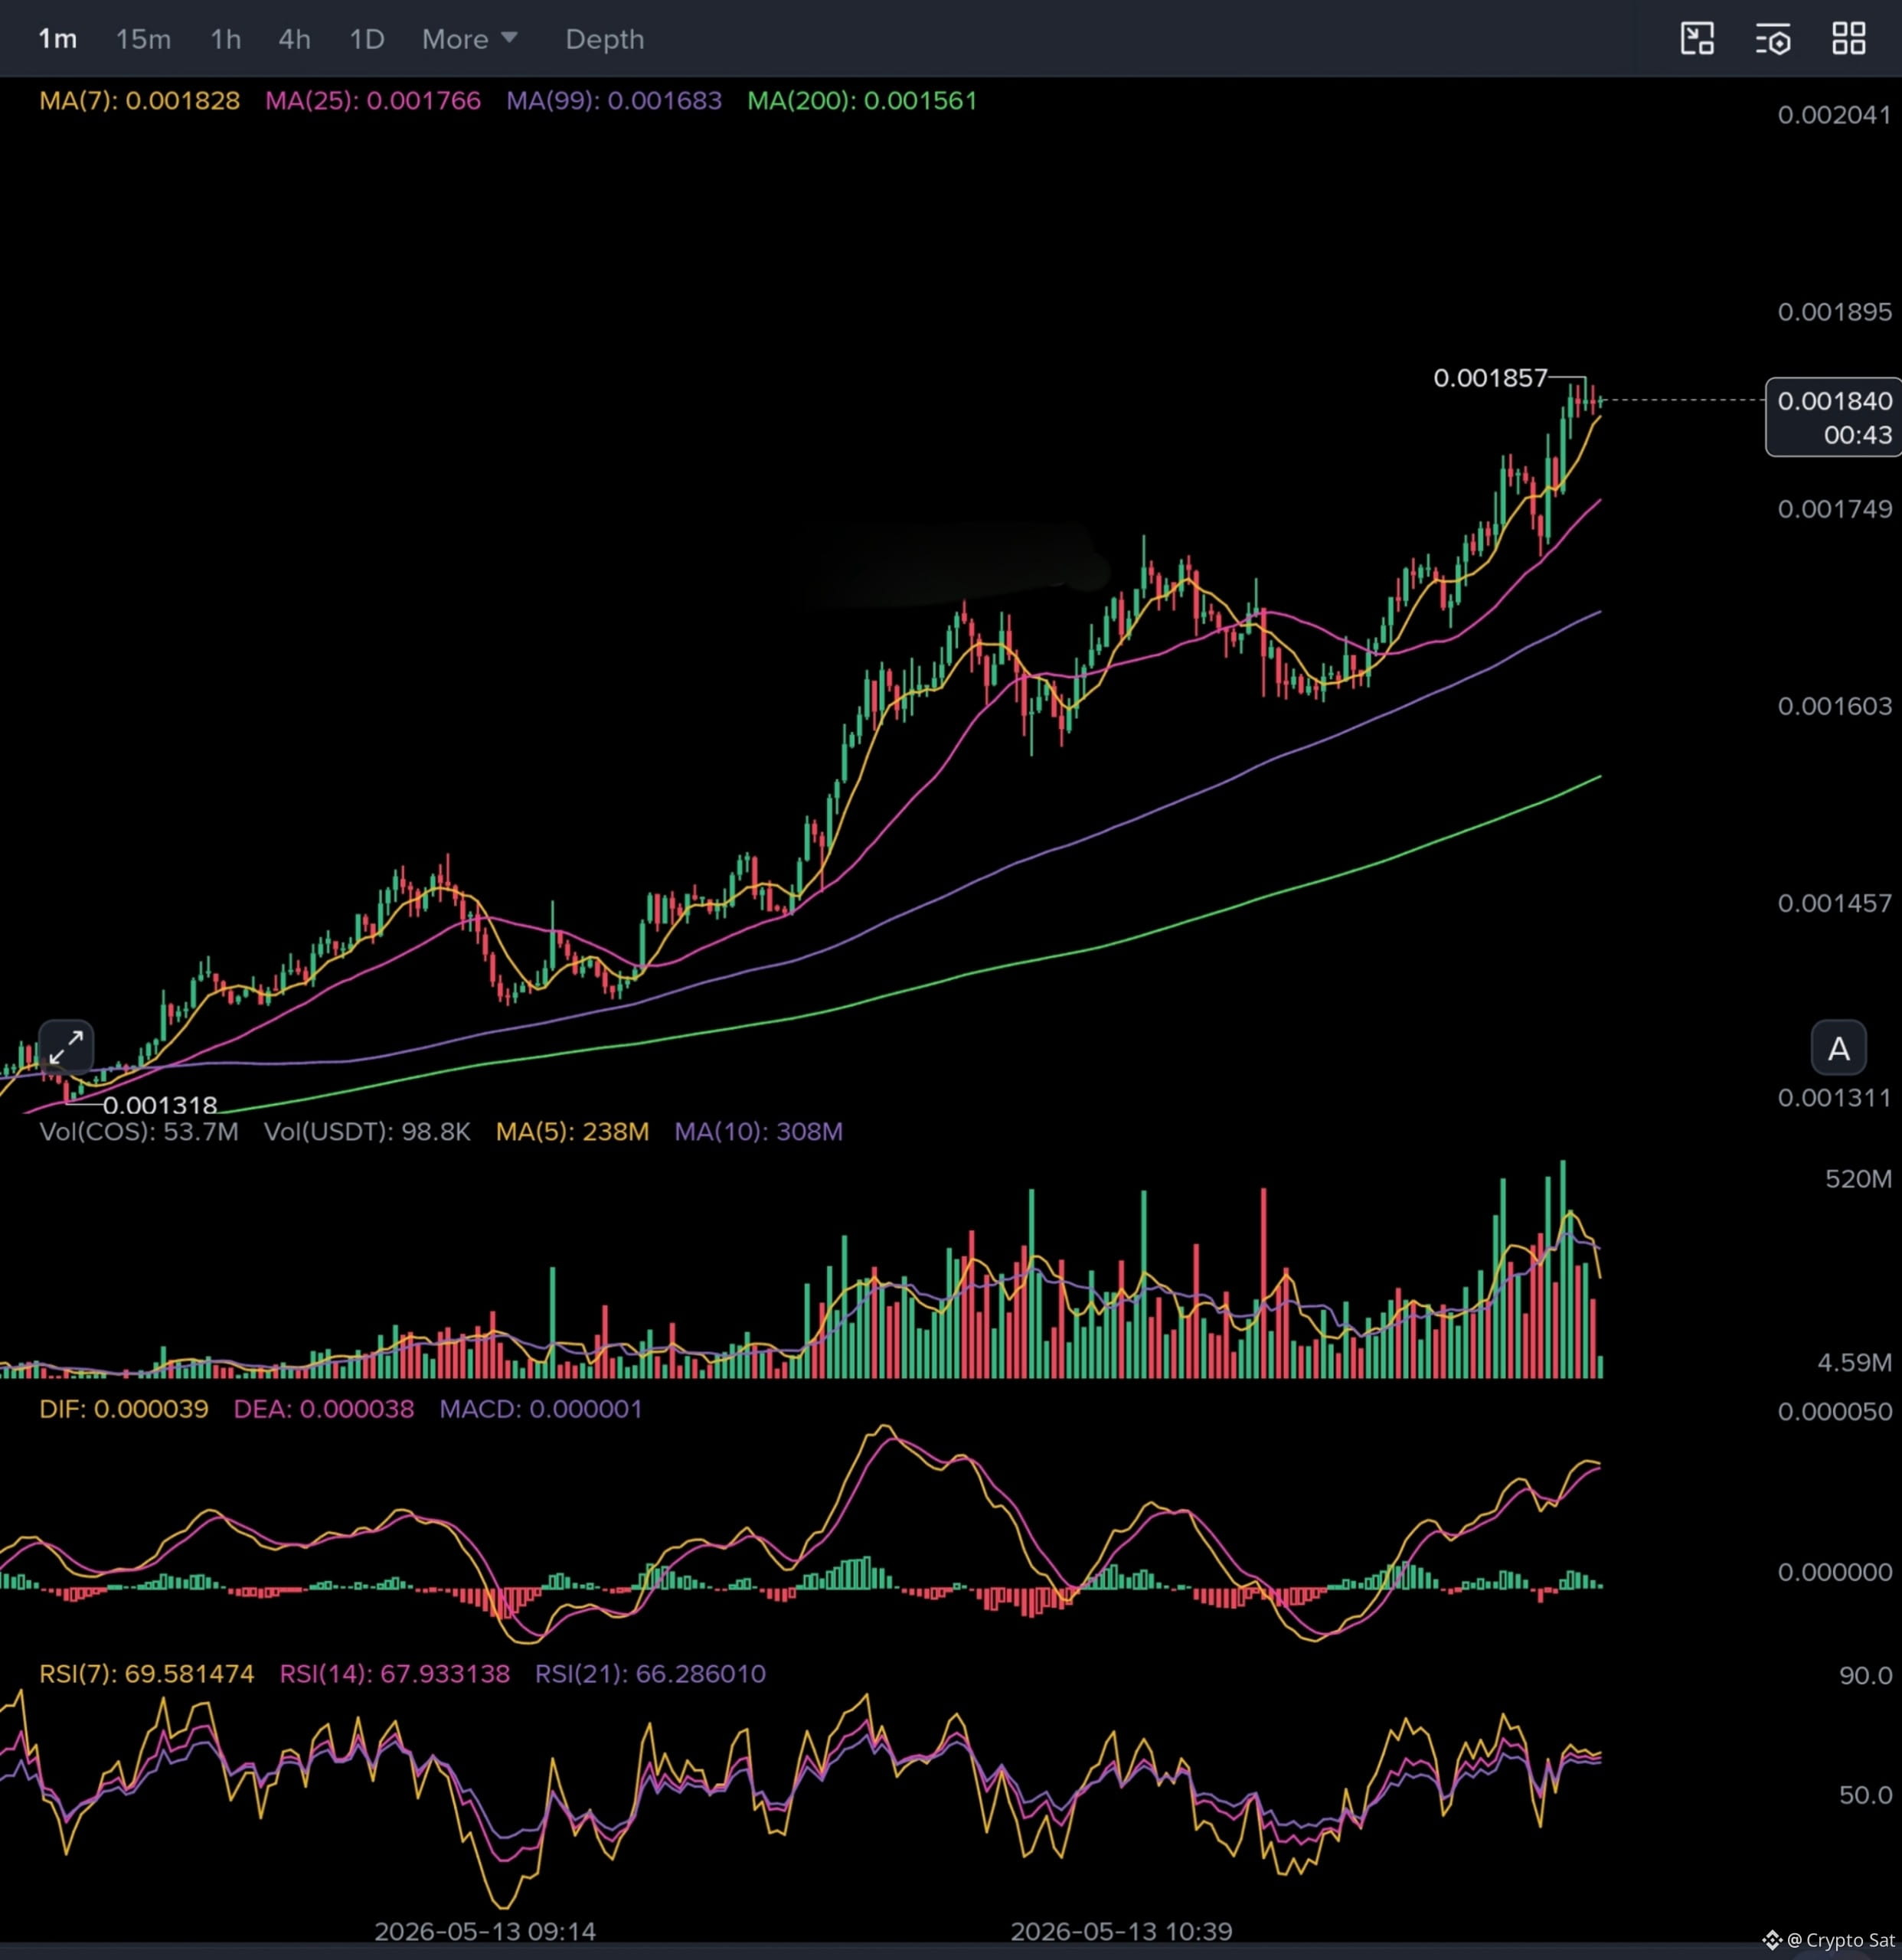Click the MA(99): 0.001683 indicator label
The image size is (1902, 1960).
(613, 101)
